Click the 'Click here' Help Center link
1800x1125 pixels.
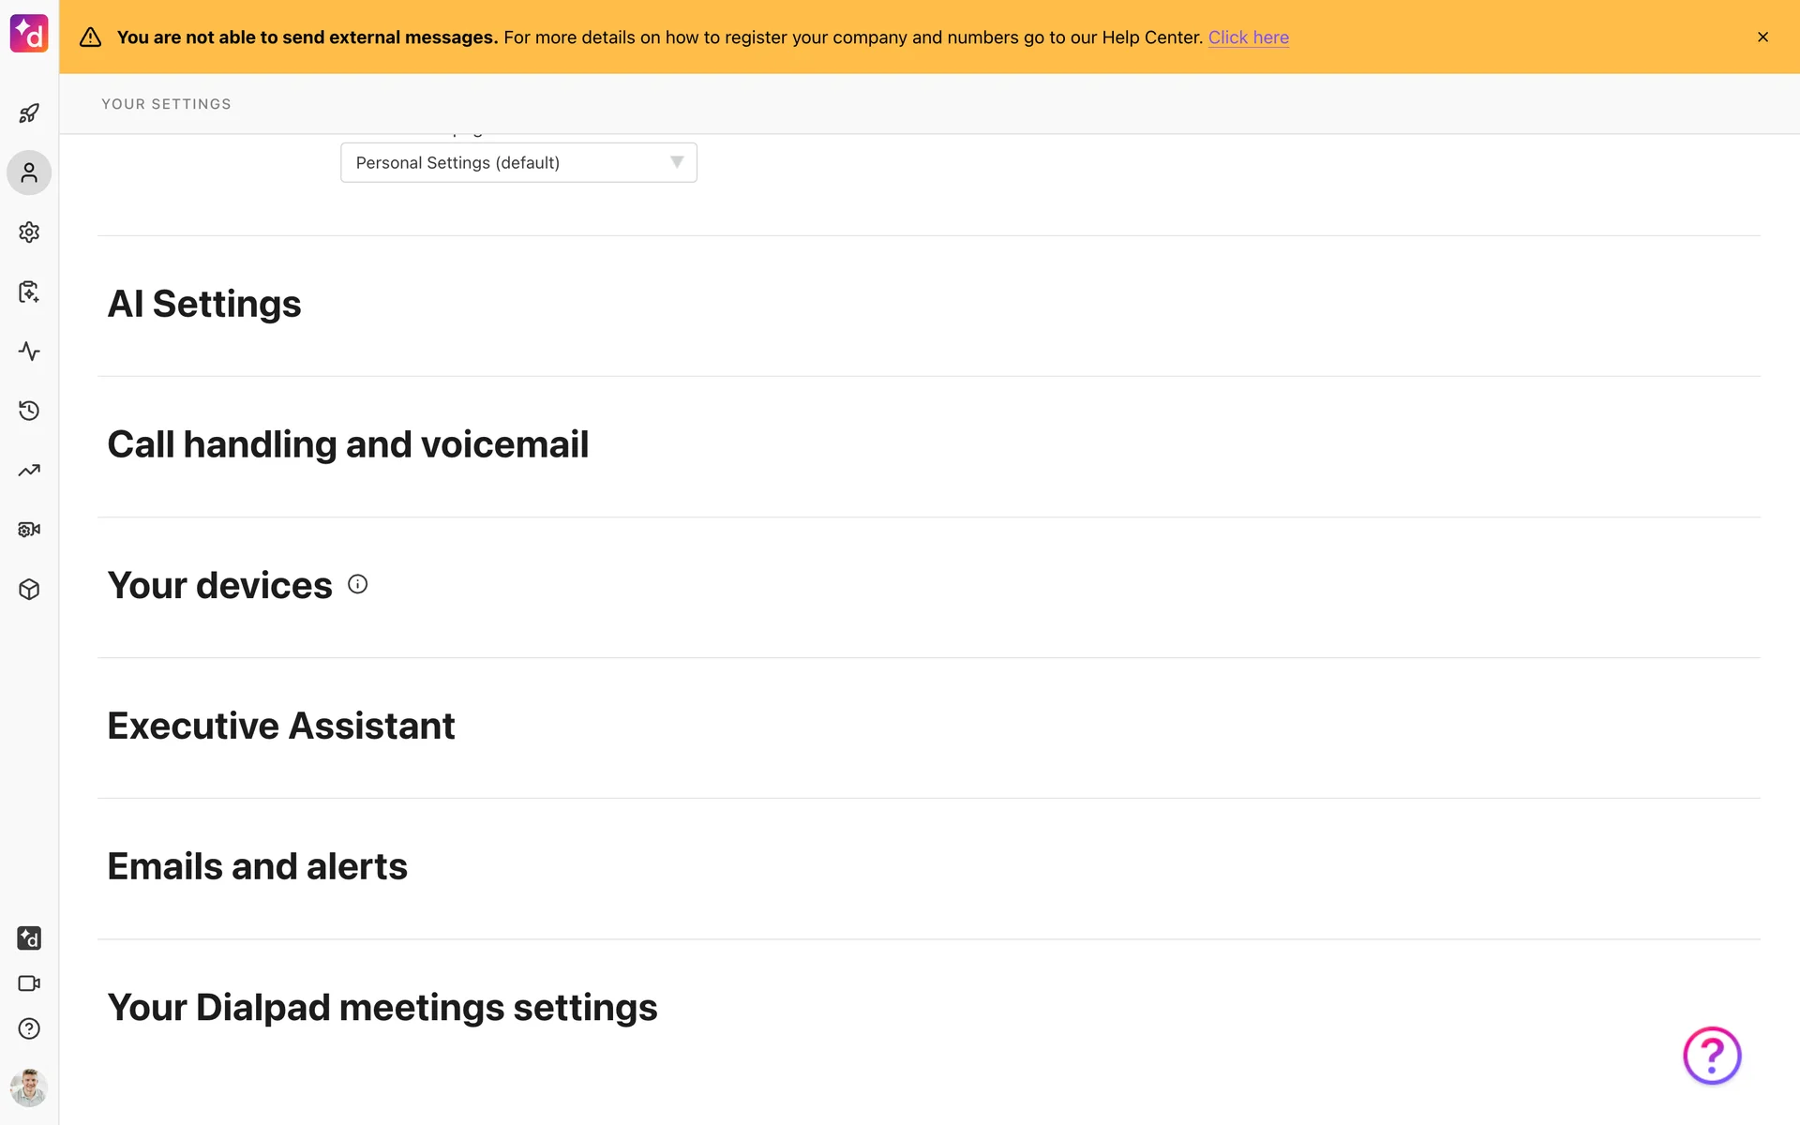(1248, 37)
